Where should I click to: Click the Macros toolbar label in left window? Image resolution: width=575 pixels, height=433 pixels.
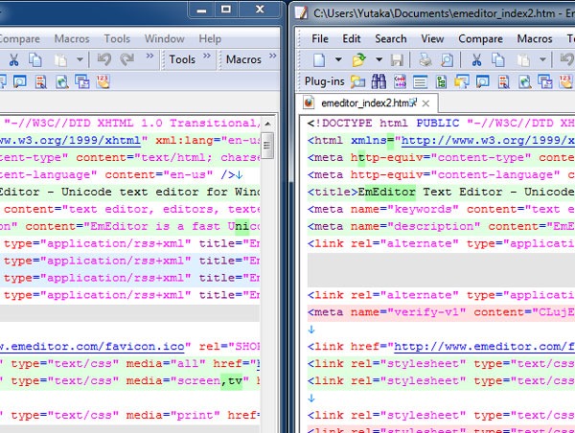[243, 59]
